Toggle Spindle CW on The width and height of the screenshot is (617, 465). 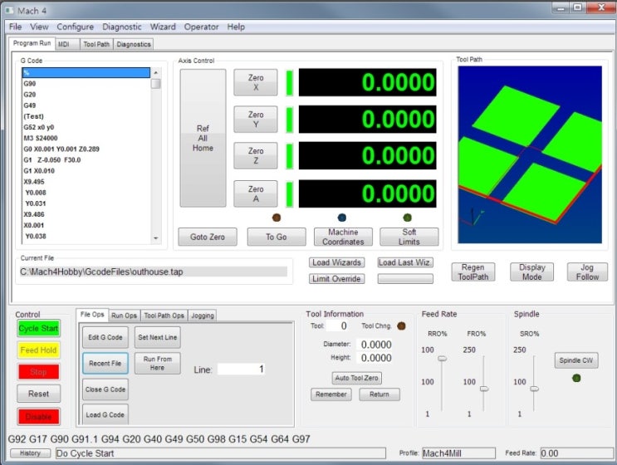pos(576,360)
